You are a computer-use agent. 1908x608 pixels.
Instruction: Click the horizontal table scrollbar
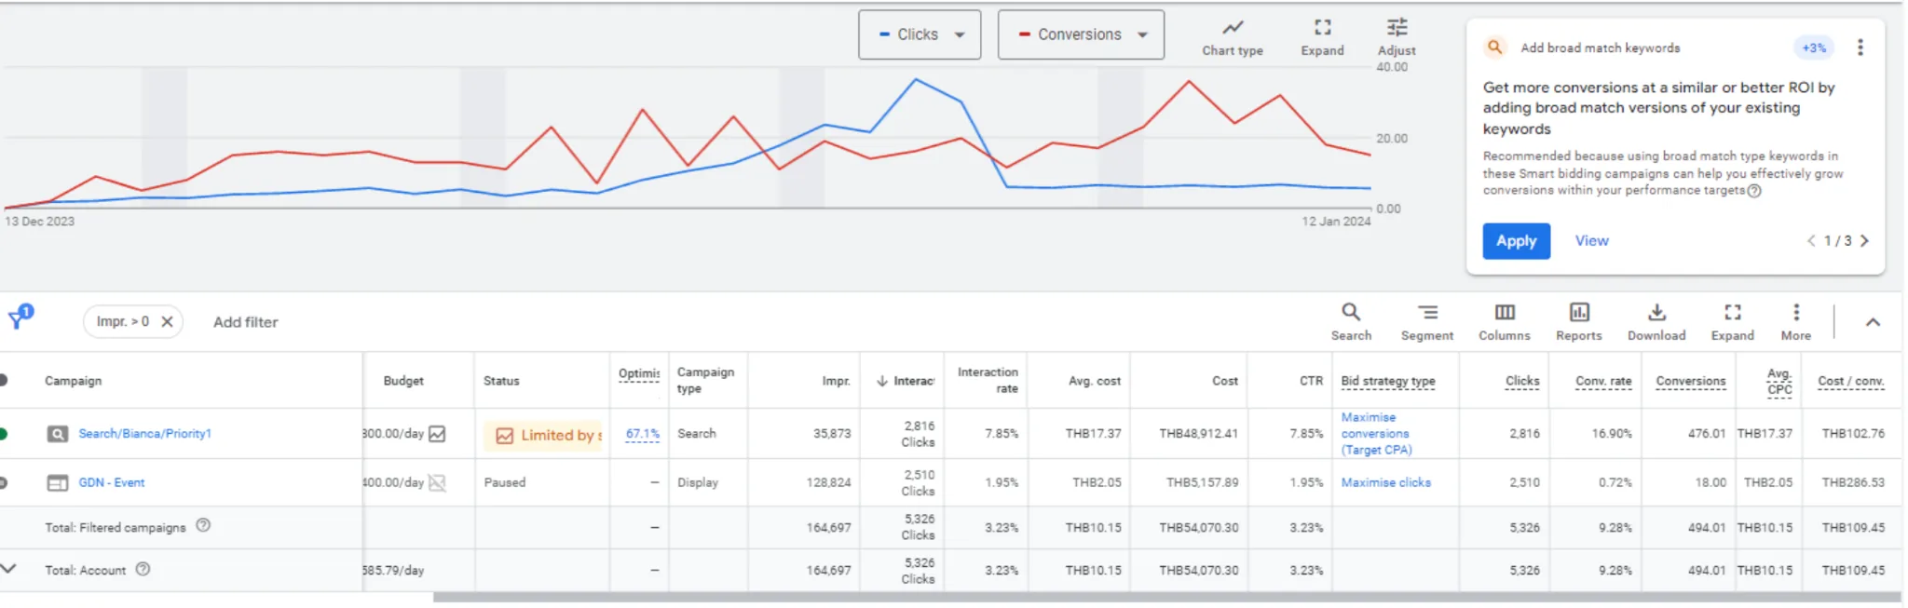click(x=1166, y=597)
